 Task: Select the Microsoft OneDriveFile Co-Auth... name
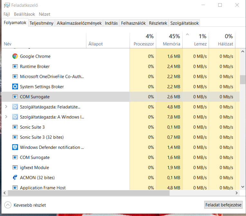[52, 76]
